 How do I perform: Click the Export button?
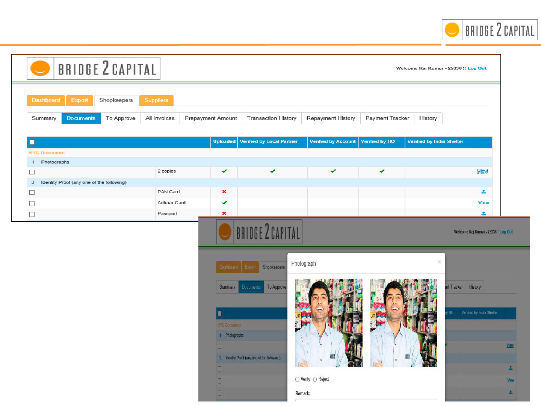click(79, 100)
